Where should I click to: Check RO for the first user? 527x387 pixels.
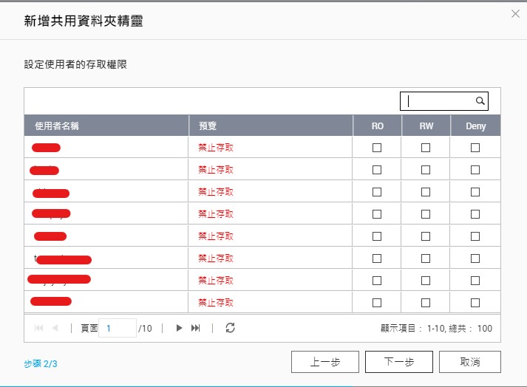click(x=377, y=148)
